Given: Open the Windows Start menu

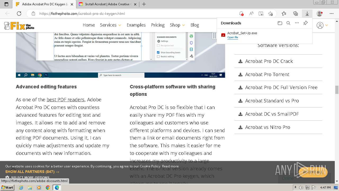Looking at the screenshot, I should pyautogui.click(x=7, y=187).
